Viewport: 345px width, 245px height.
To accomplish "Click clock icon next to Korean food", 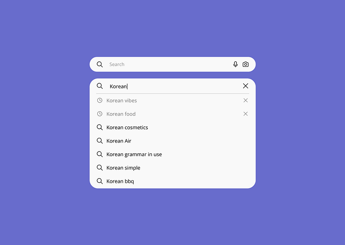I will 100,114.
